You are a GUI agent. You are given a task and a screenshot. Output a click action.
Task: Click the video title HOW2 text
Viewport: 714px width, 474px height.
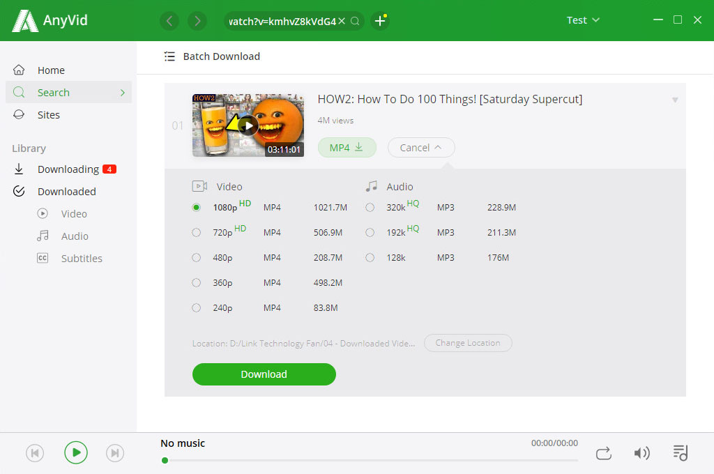[x=450, y=99]
